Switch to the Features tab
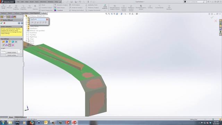 pos(3,13)
